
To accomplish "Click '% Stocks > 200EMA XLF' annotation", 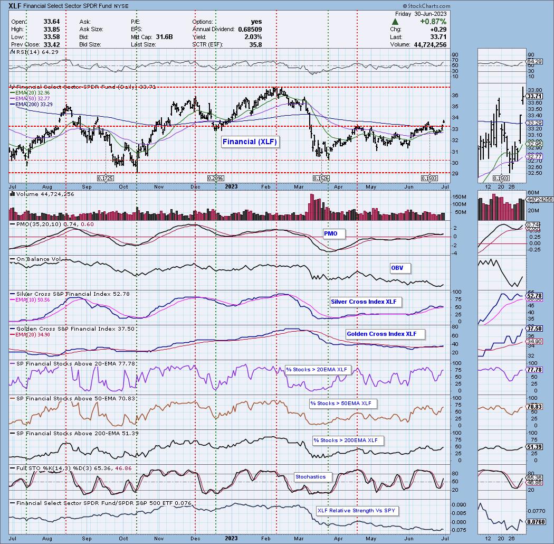I will click(x=348, y=440).
